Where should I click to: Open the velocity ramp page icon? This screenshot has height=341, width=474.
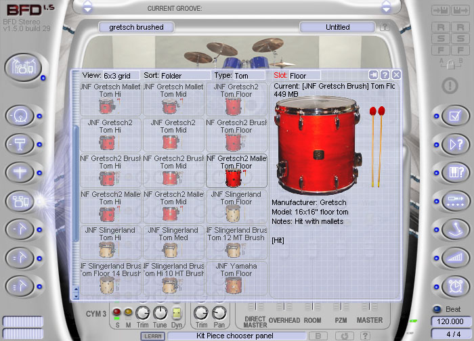[x=455, y=258]
